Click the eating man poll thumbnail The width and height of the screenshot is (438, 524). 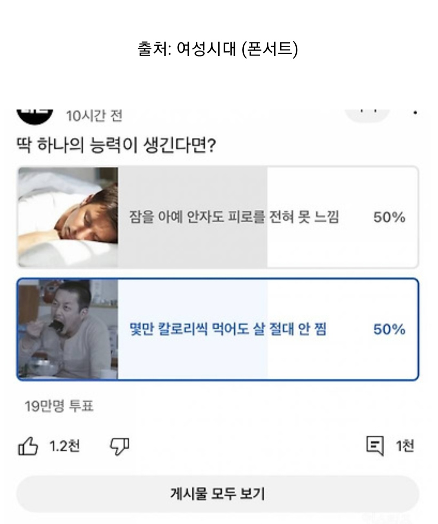(x=68, y=329)
